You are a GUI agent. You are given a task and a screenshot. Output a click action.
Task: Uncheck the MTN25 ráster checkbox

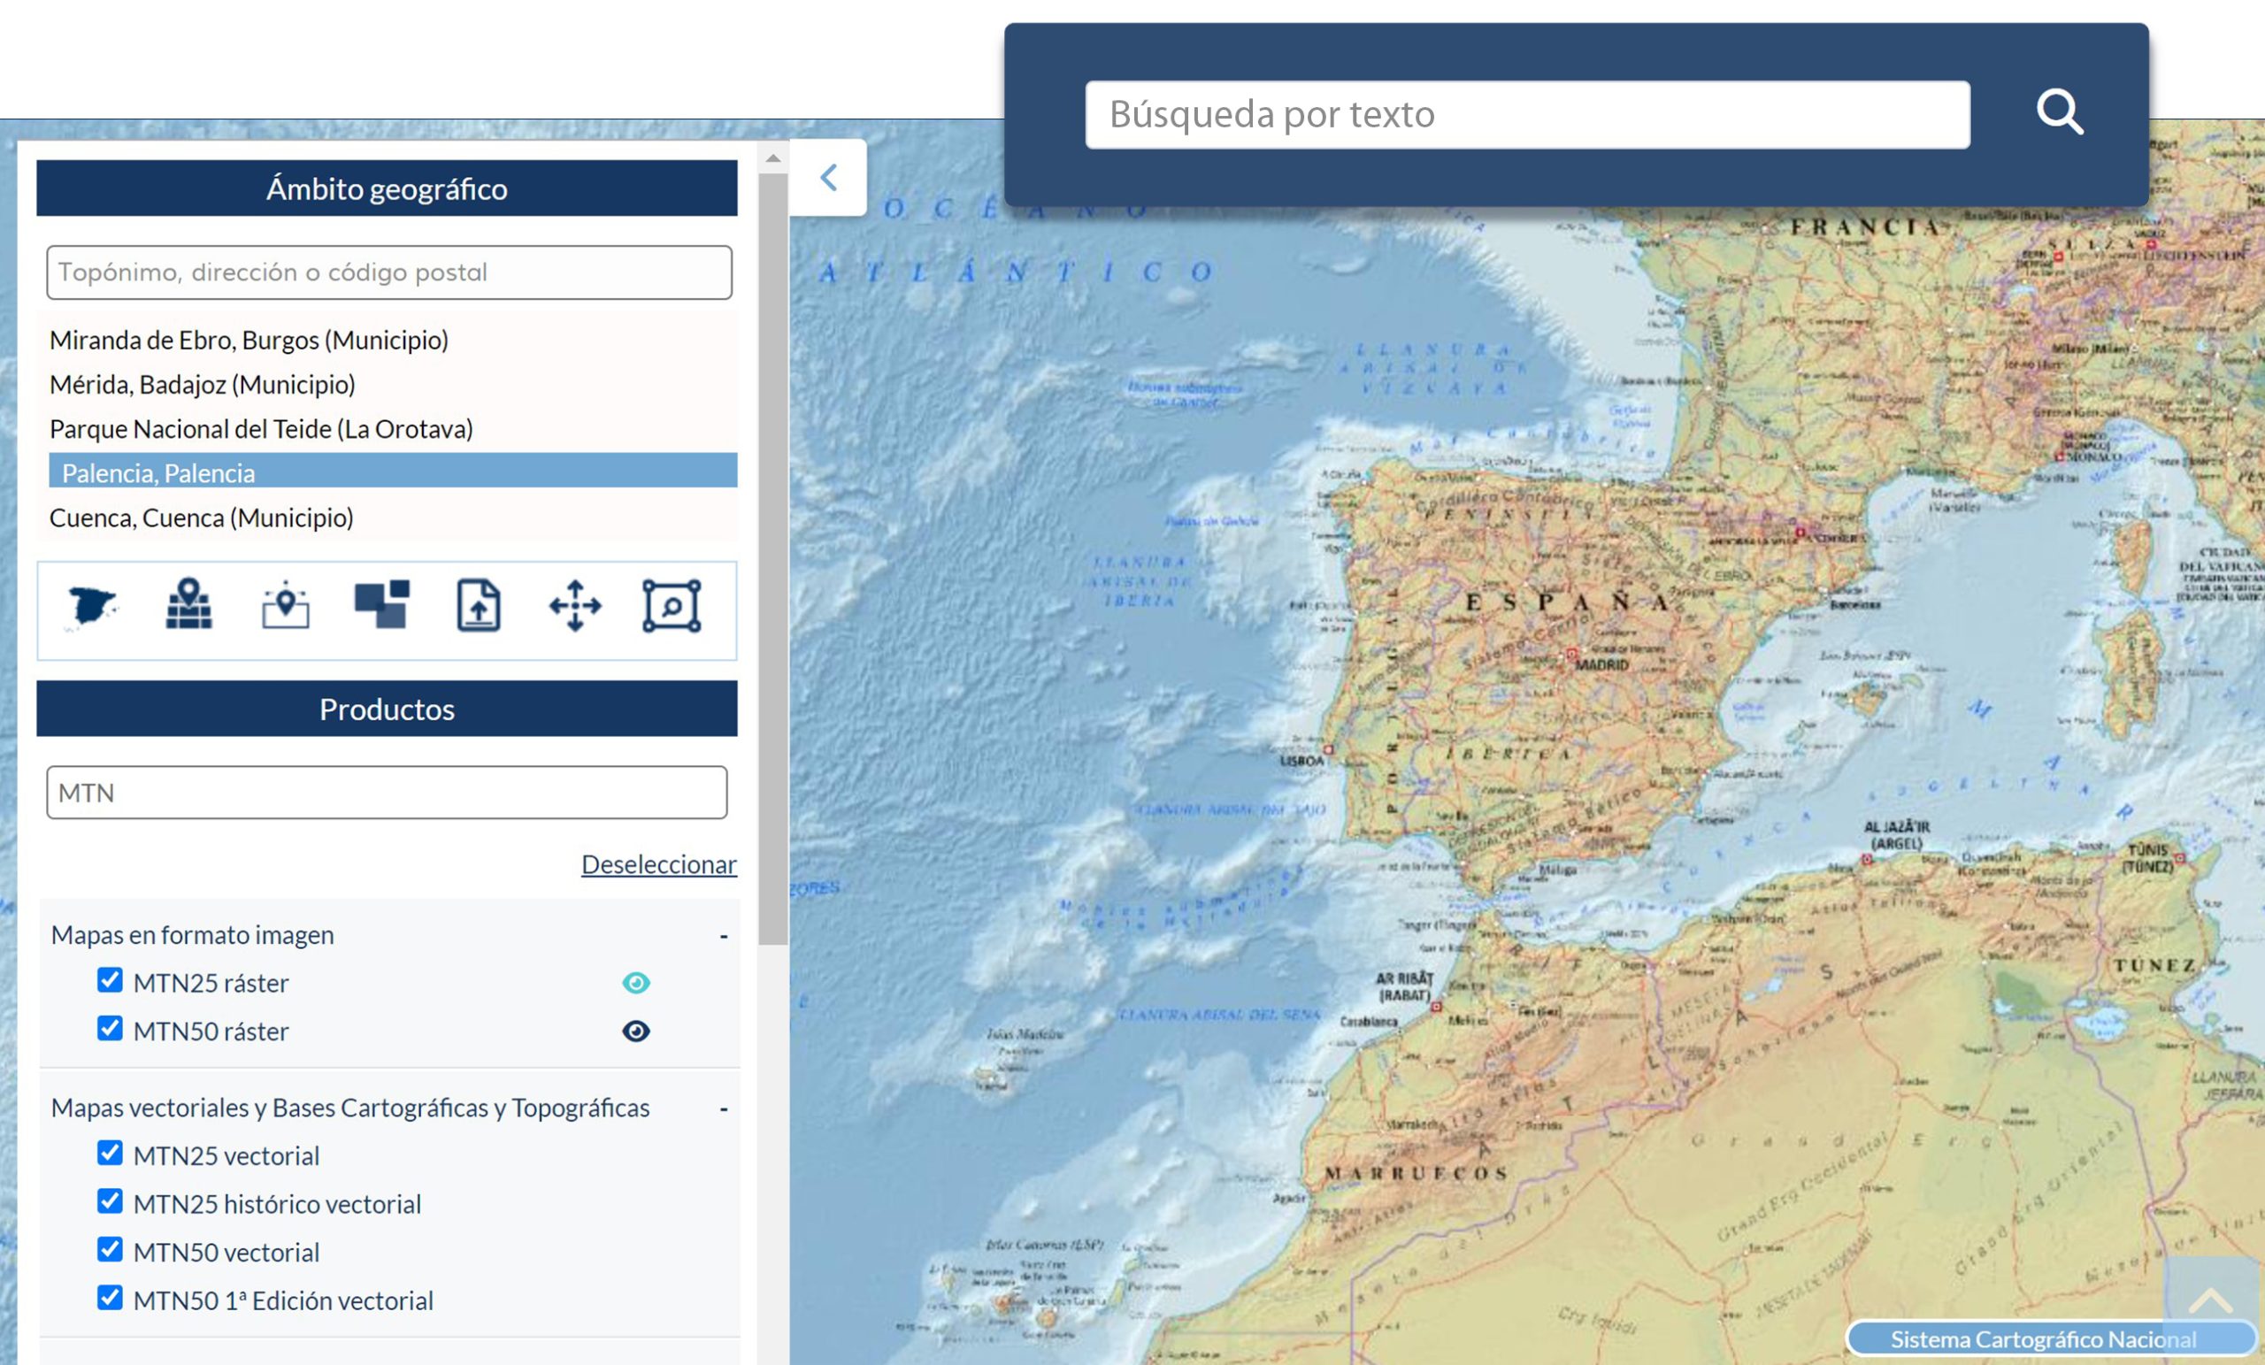(111, 981)
